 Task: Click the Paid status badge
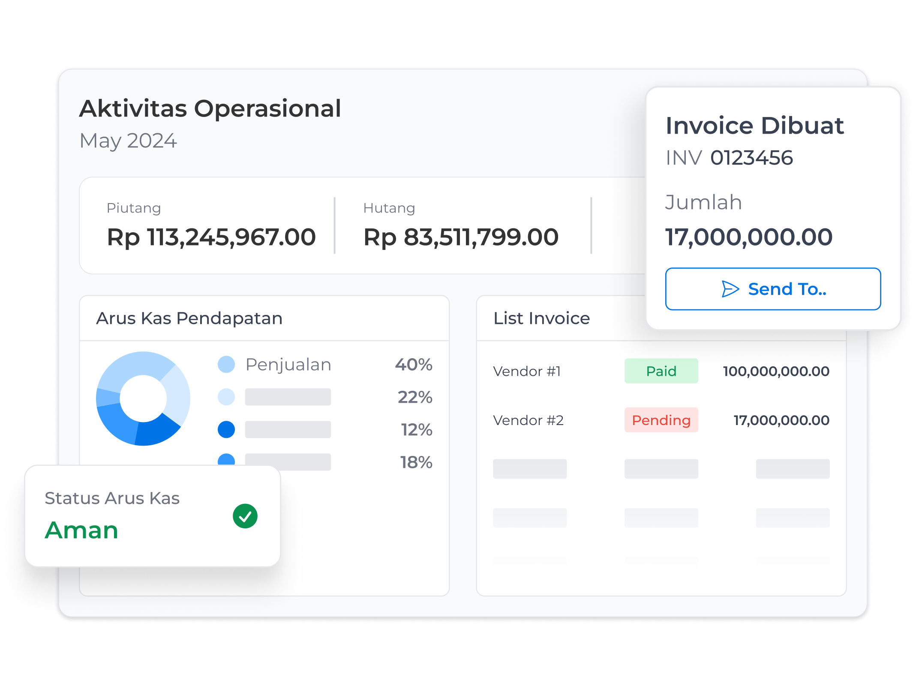pos(661,371)
